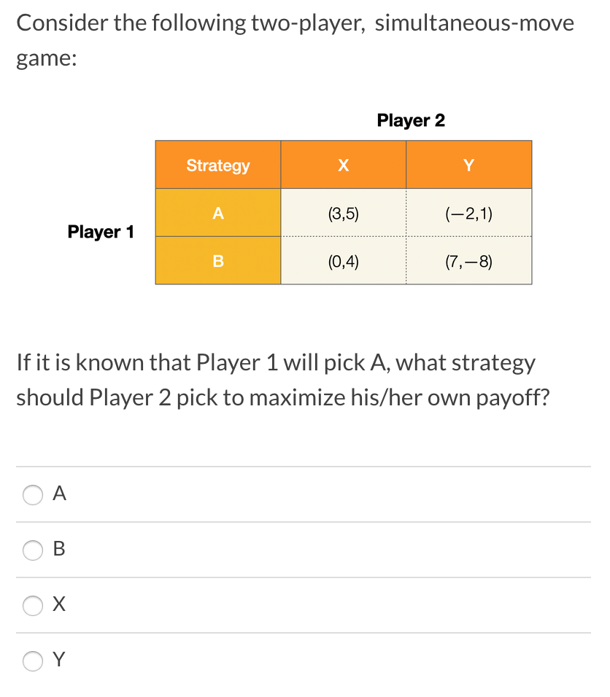Viewport: 610px width, 697px height.
Task: Click the answer option labeled Y
Action: (x=58, y=661)
